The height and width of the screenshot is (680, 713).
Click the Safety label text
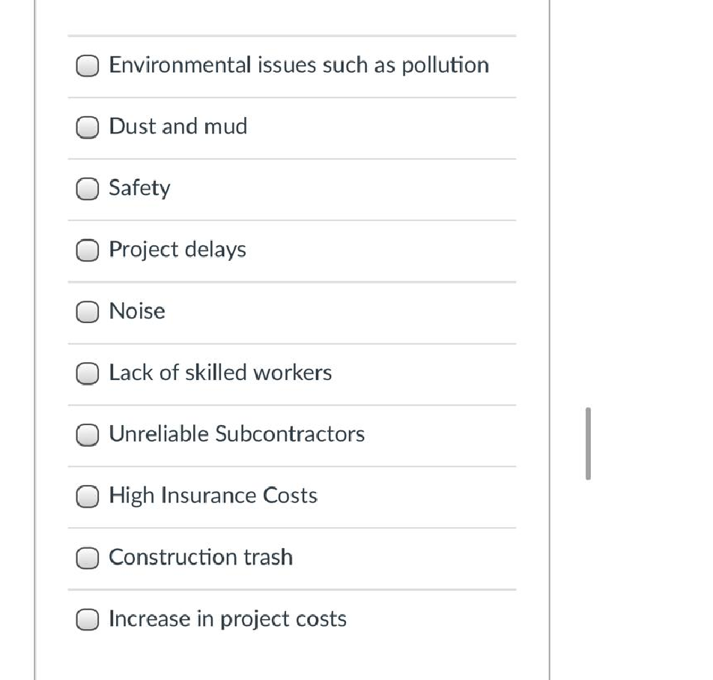[x=139, y=188]
